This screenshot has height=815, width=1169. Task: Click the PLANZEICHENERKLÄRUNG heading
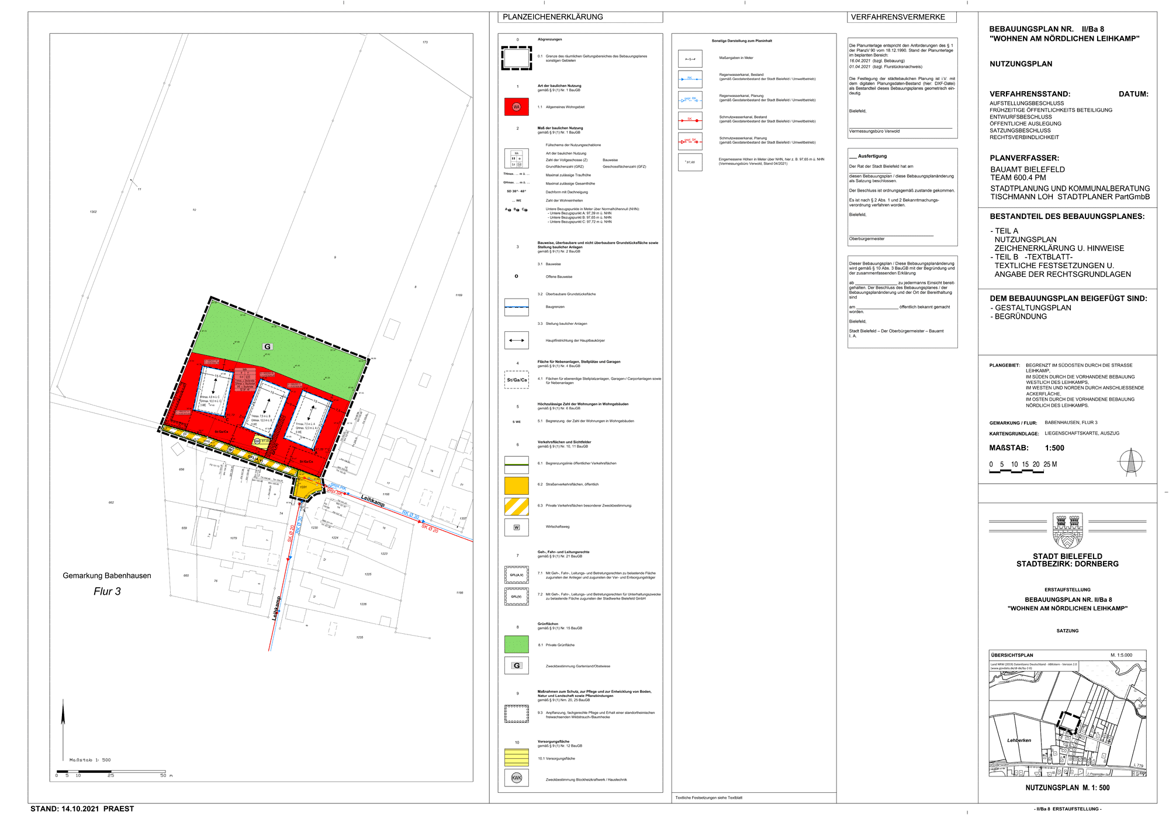552,17
